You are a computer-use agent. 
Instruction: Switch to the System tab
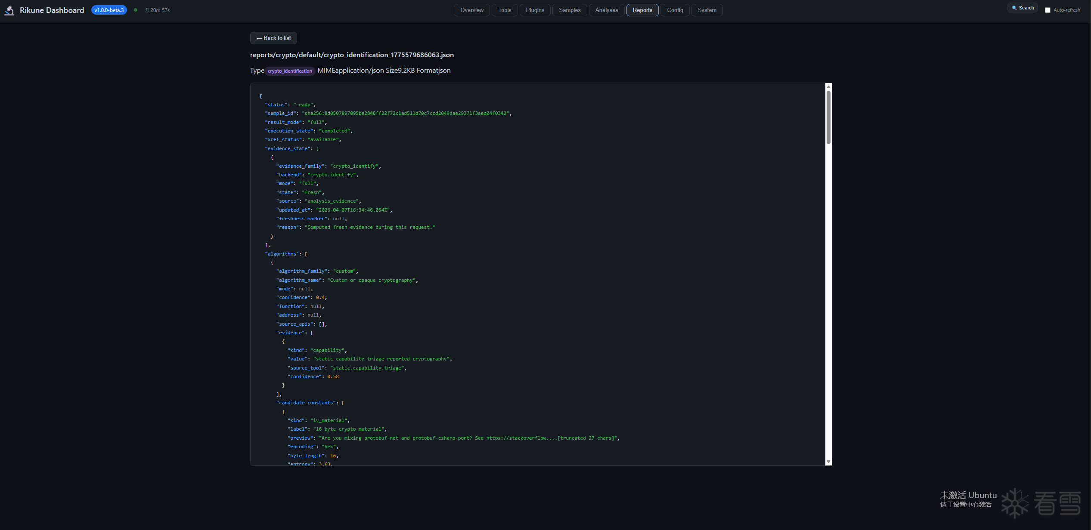point(707,10)
